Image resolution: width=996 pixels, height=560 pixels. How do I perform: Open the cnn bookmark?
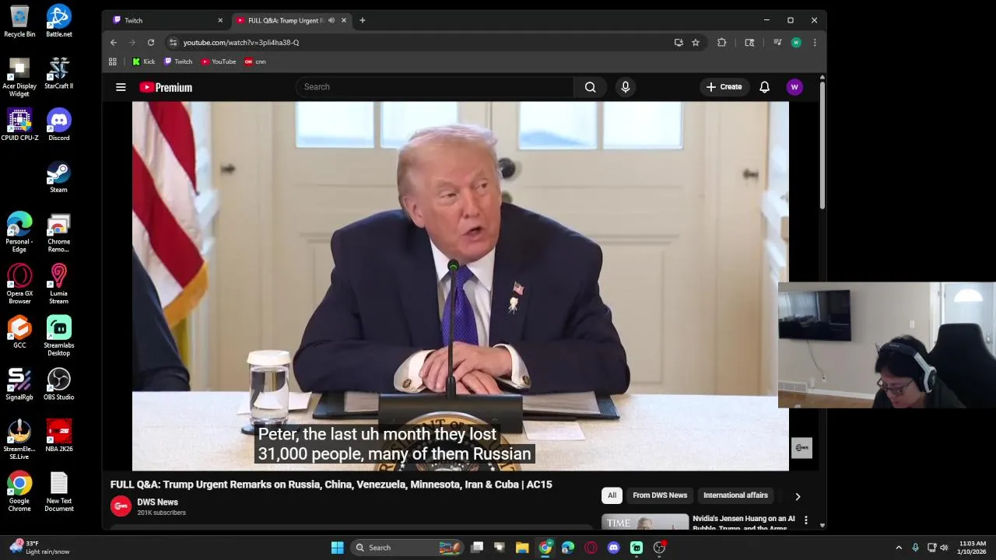[255, 61]
